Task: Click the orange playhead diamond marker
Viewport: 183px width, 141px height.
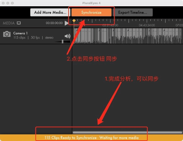Action: 74,21
